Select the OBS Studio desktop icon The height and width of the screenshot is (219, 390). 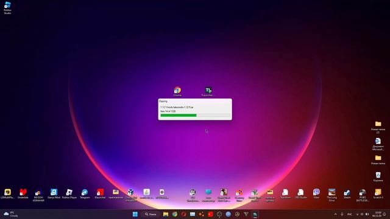point(300,193)
